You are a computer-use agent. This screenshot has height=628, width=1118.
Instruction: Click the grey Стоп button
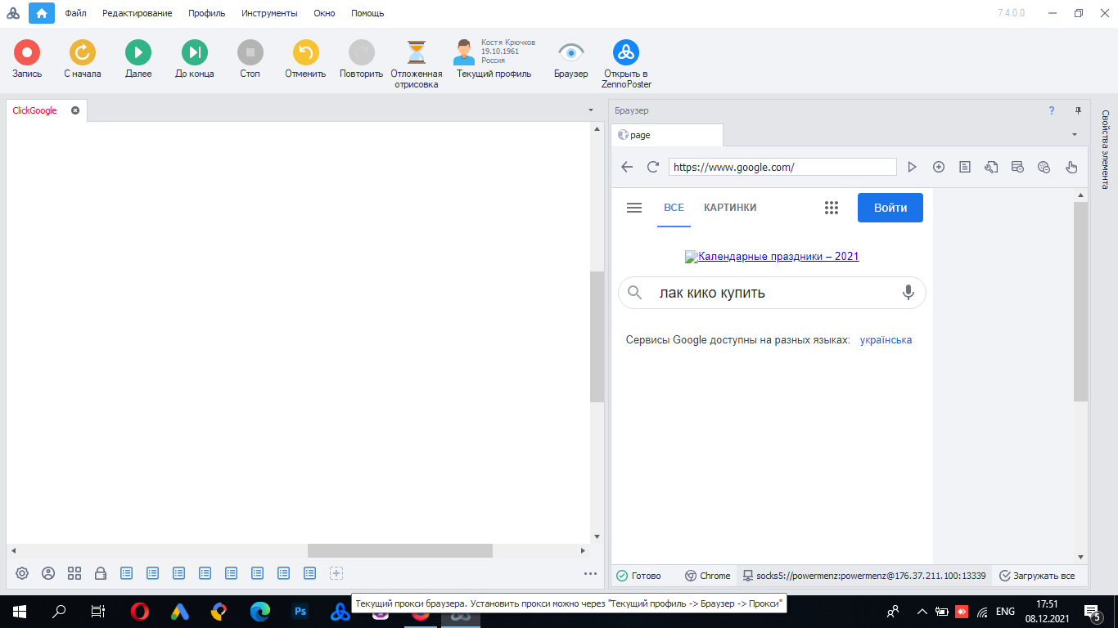click(x=250, y=53)
